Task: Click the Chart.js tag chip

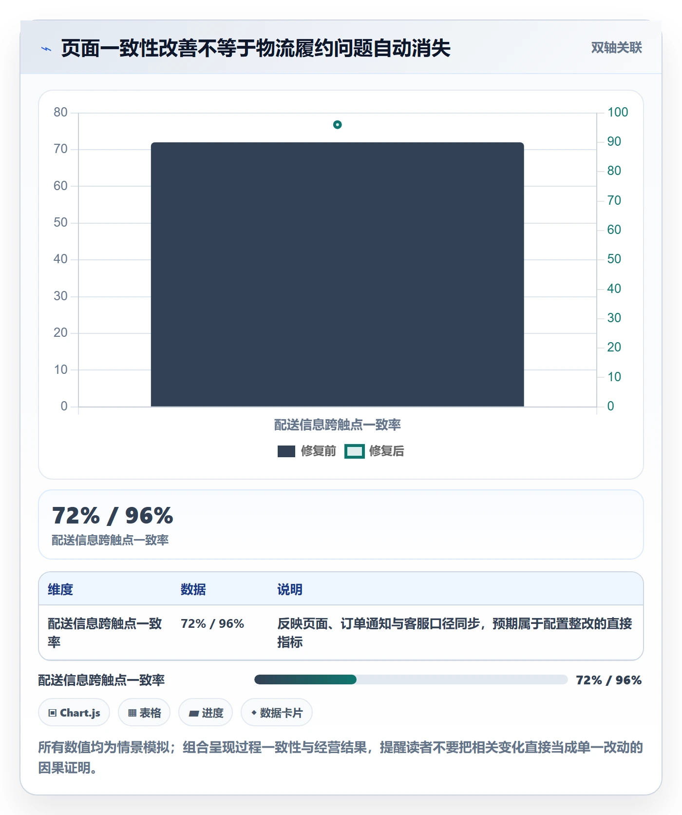Action: [x=74, y=713]
